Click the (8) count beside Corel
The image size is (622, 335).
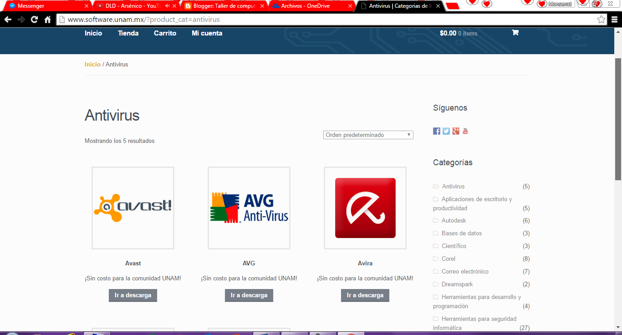[526, 259]
